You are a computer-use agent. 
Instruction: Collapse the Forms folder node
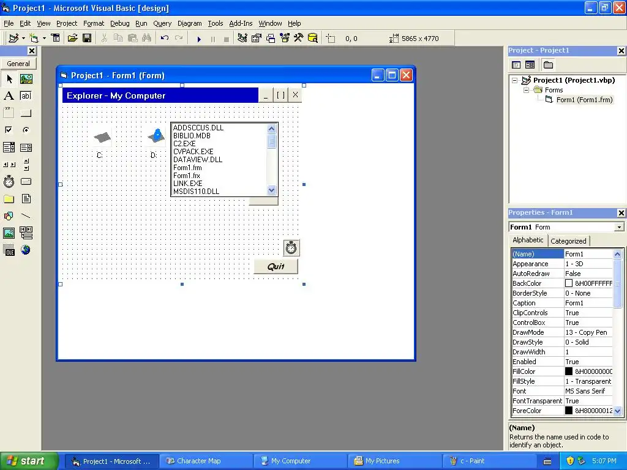click(526, 91)
